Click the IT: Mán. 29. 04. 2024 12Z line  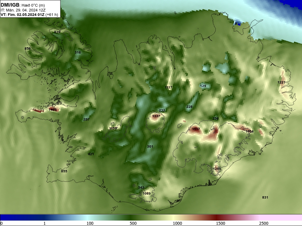pyautogui.click(x=23, y=10)
